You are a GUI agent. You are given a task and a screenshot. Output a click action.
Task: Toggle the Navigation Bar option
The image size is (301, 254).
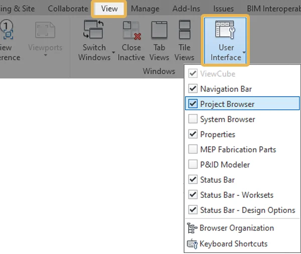tap(193, 89)
